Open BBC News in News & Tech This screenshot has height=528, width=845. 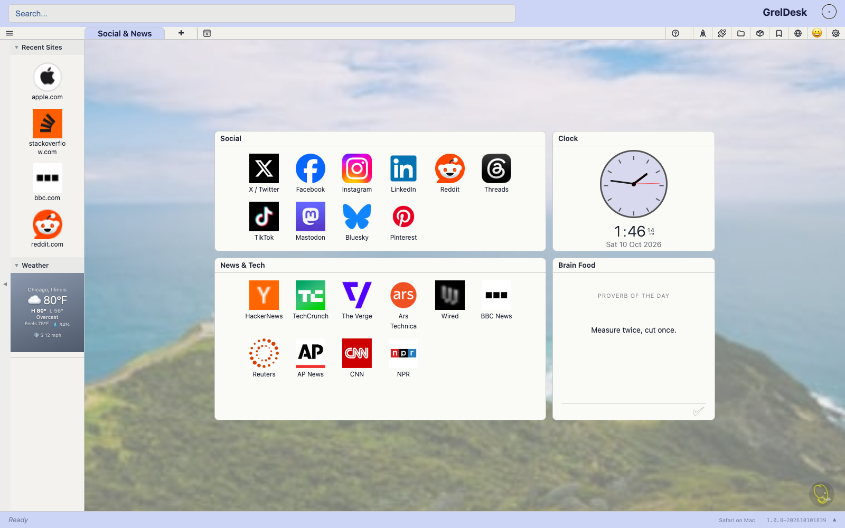(x=496, y=300)
